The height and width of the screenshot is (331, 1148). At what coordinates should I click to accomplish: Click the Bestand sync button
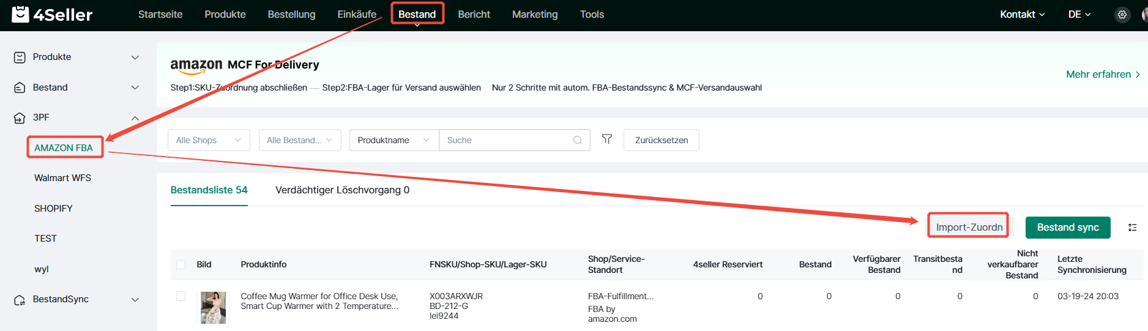click(1067, 228)
